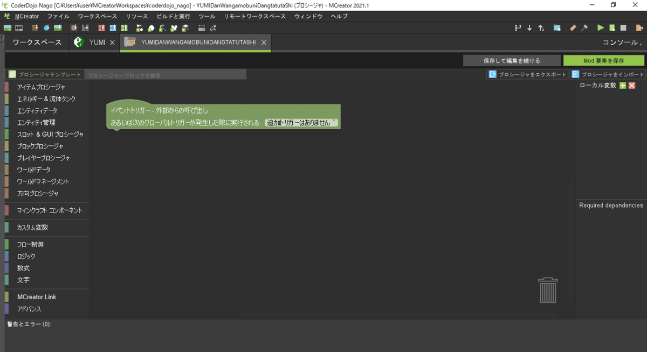Screen dimensions: 647x352
Task: Open the blue workspace folder icon
Action: point(556,27)
